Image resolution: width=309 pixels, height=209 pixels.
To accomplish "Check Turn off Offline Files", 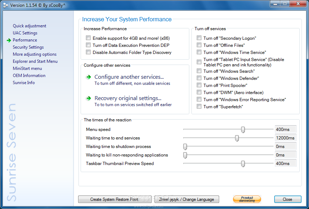I will [x=199, y=45].
